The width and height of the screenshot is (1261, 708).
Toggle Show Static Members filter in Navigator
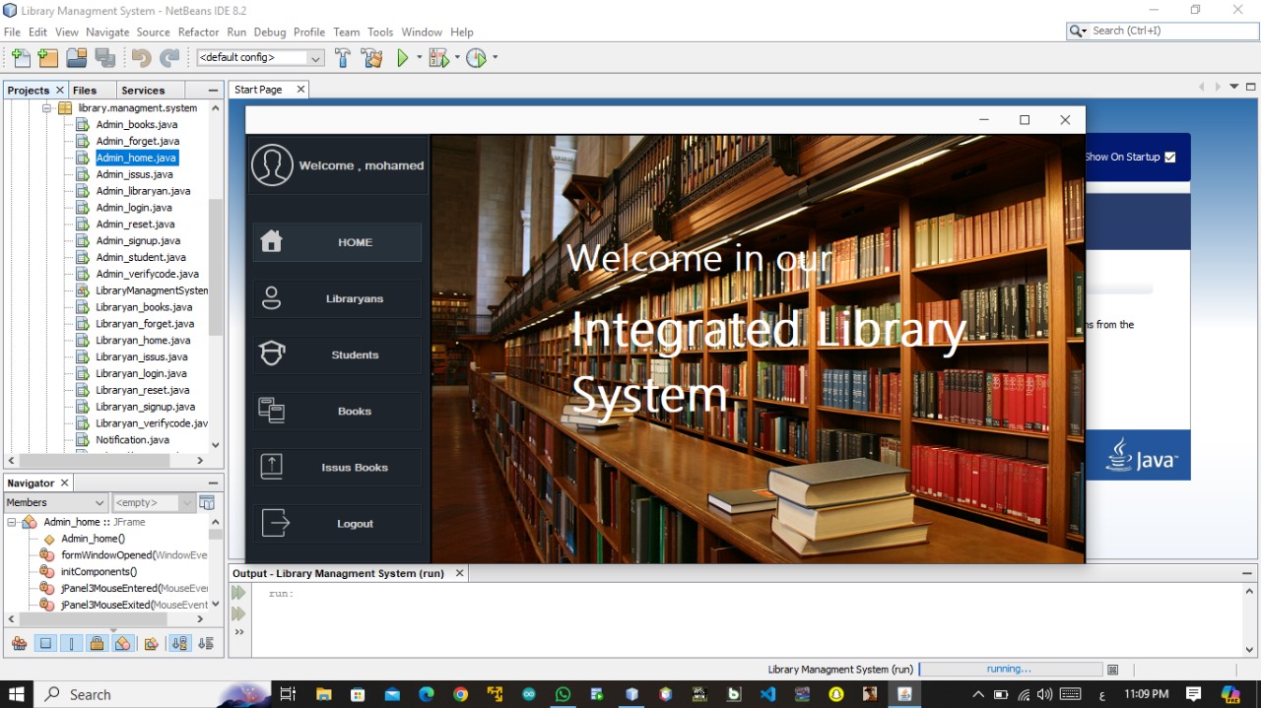[x=71, y=643]
